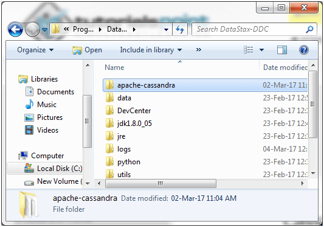324x227 pixels.
Task: Click the Computer monitor icon
Action: tap(23, 156)
